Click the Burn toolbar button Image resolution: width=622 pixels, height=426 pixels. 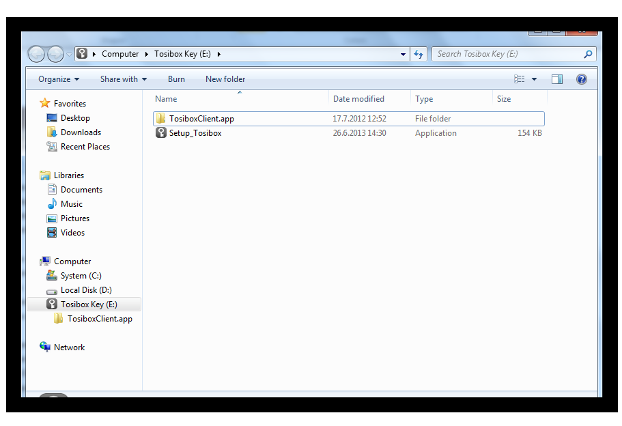177,79
